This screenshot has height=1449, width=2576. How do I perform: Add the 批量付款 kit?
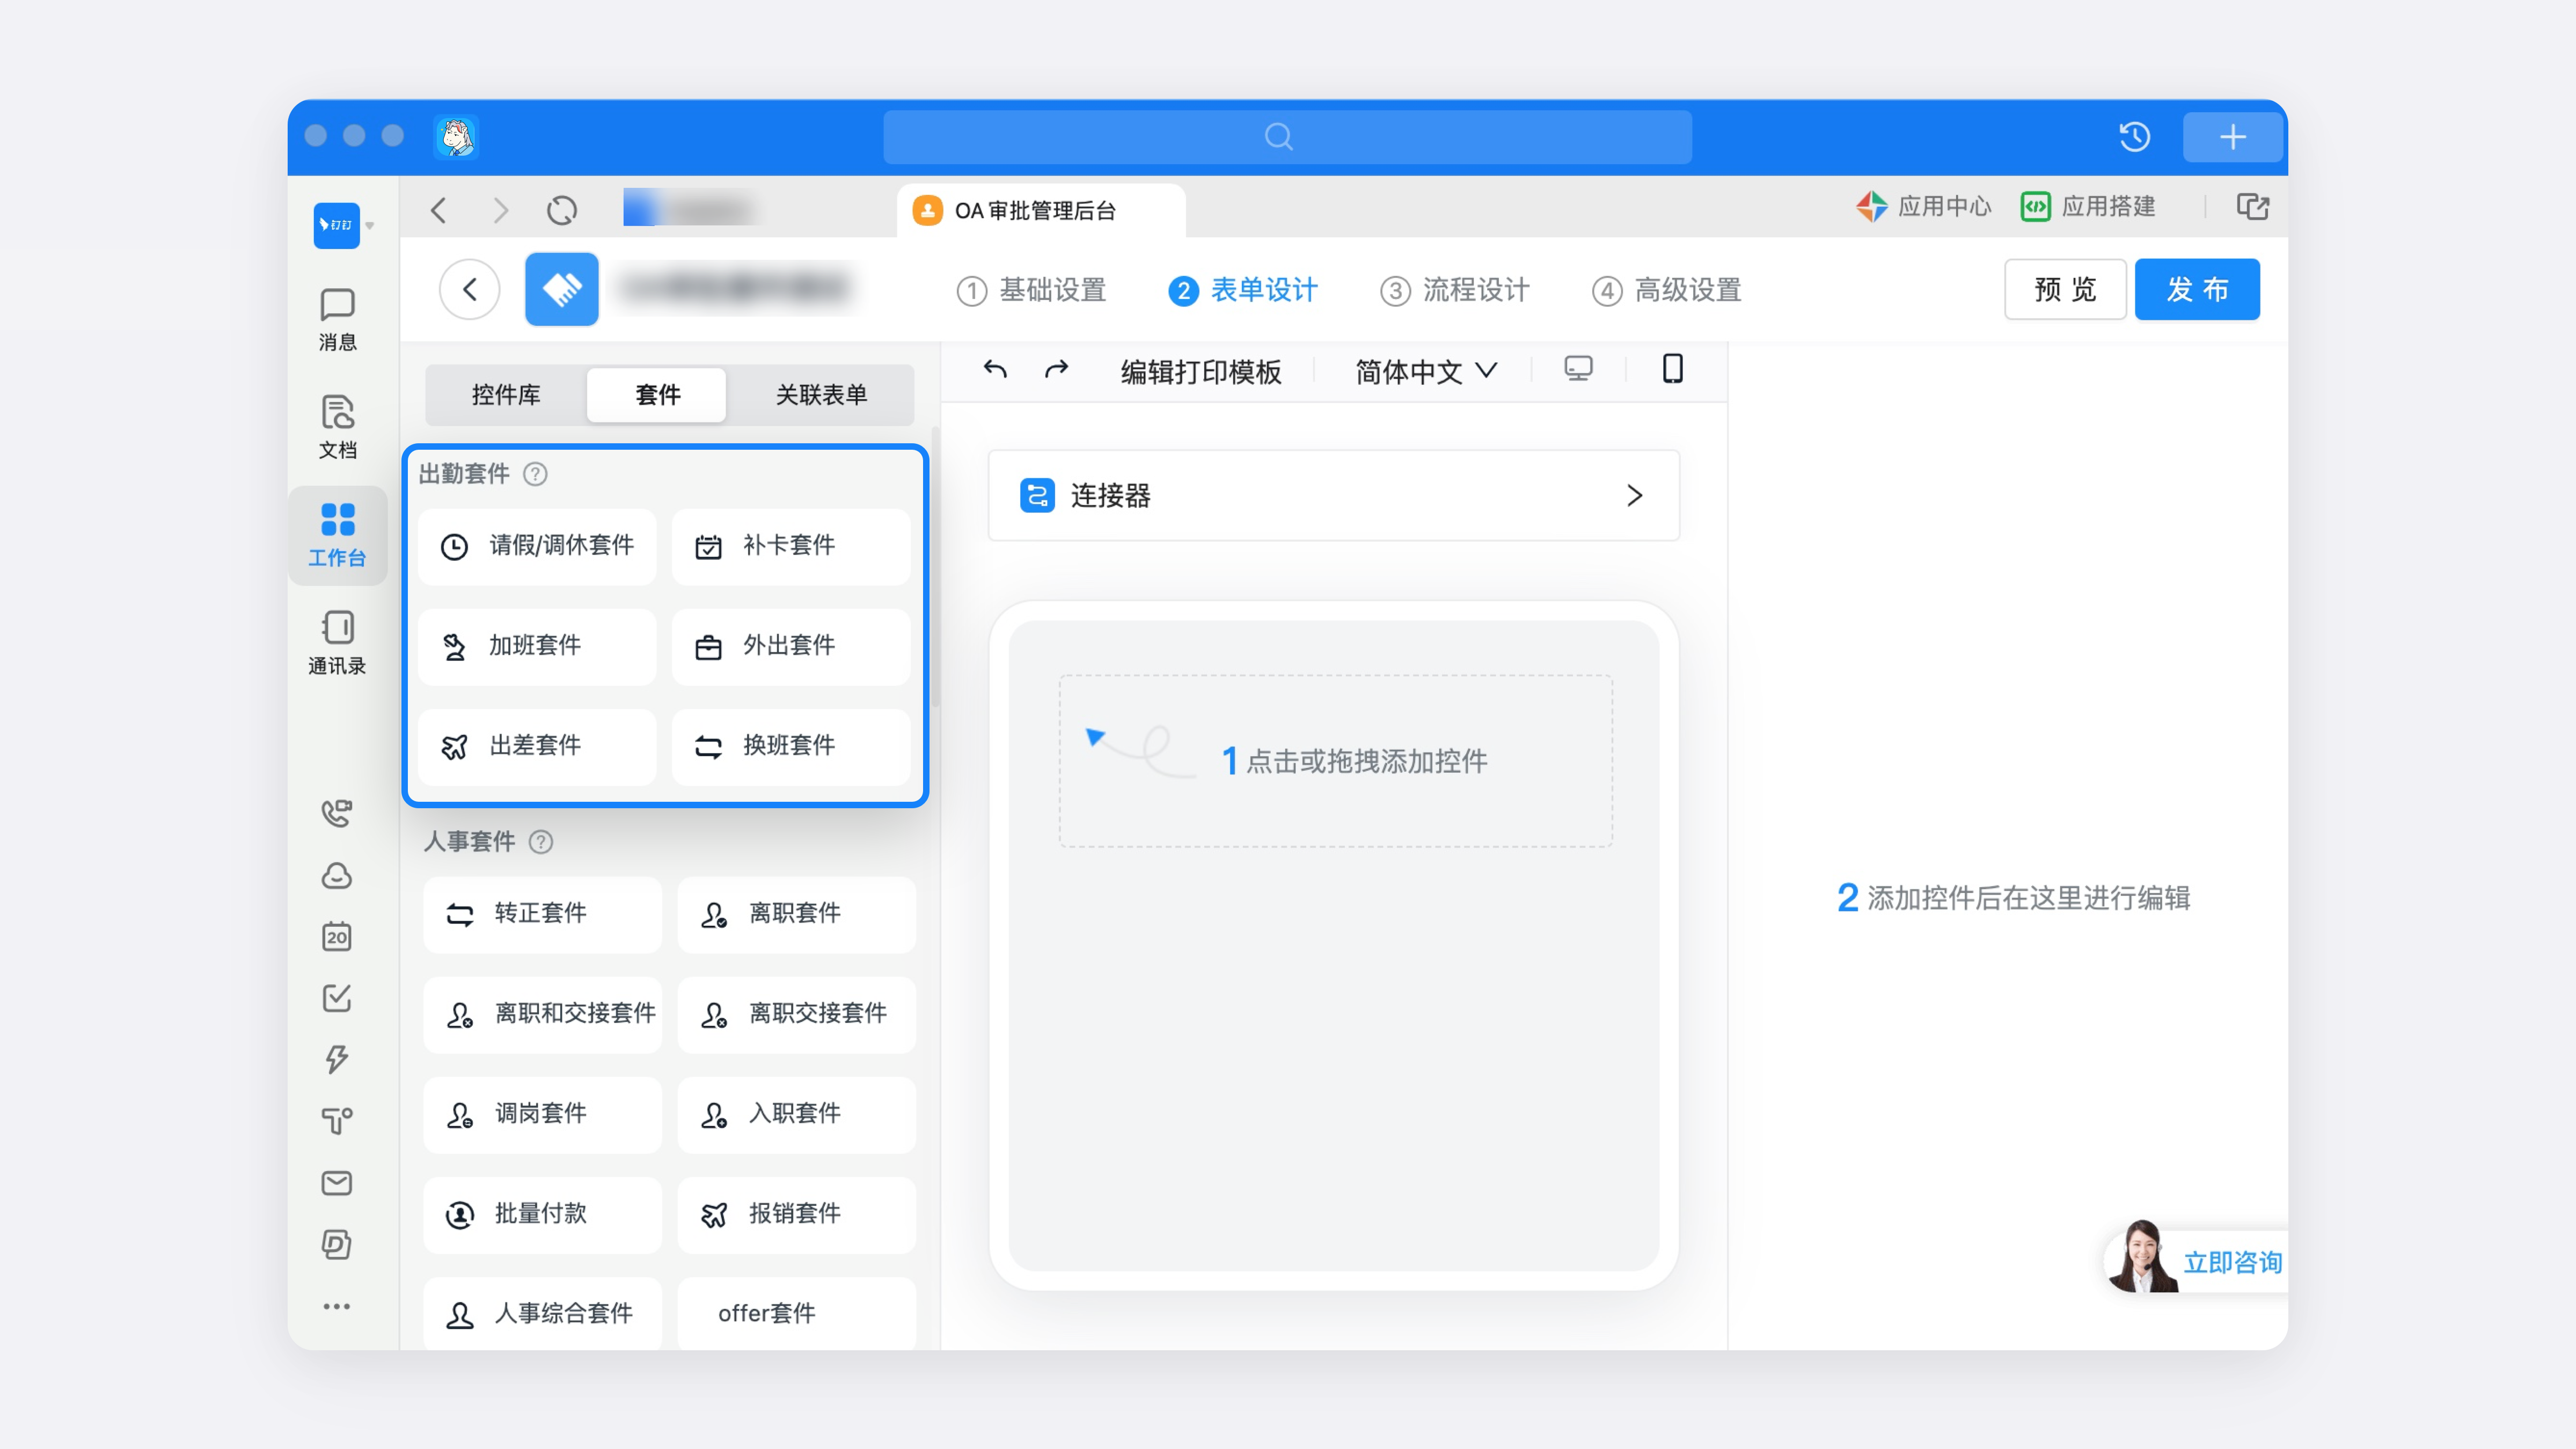(x=543, y=1214)
